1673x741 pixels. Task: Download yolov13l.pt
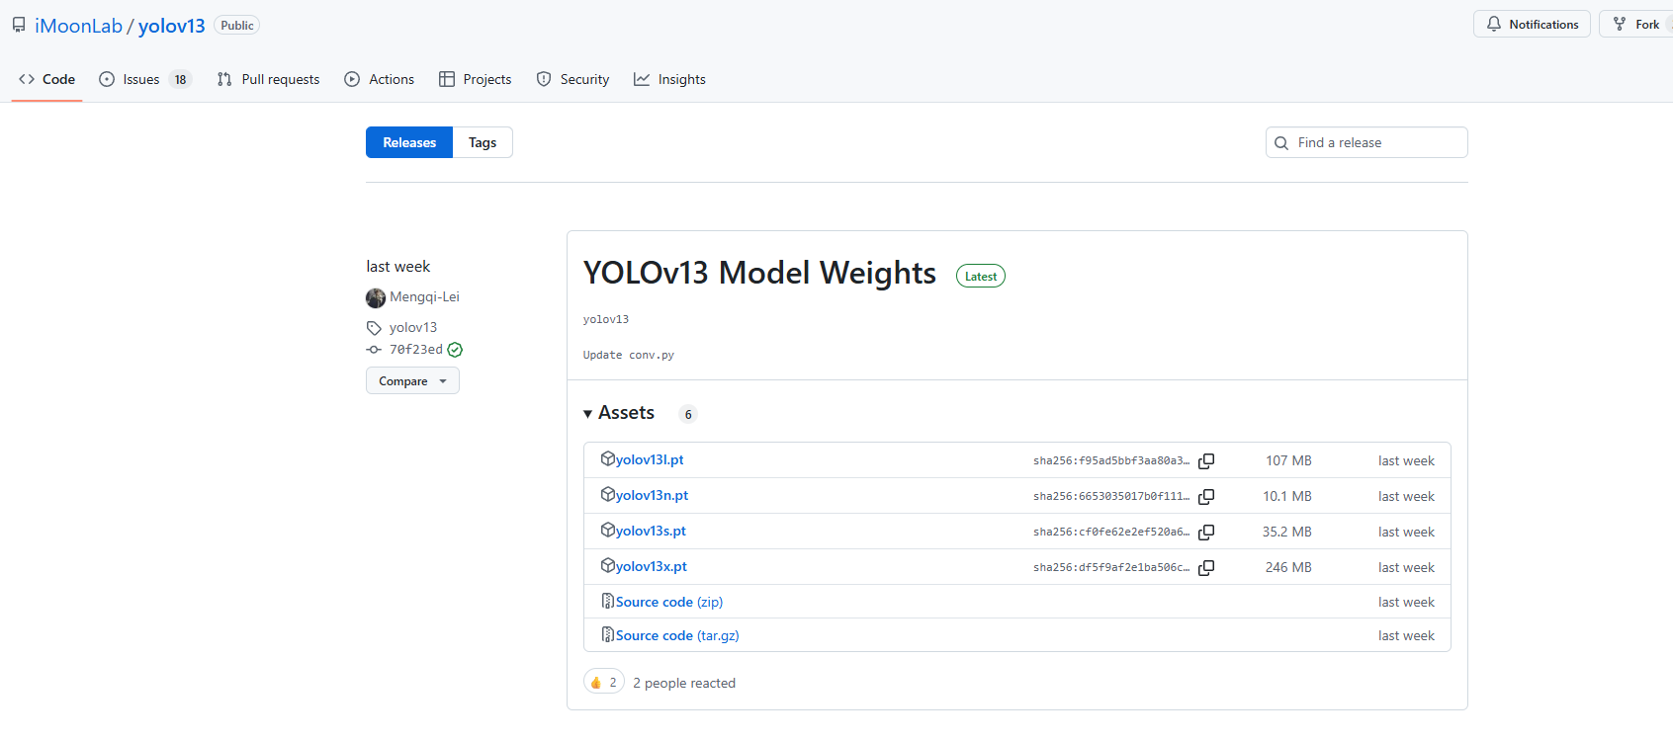tap(650, 459)
